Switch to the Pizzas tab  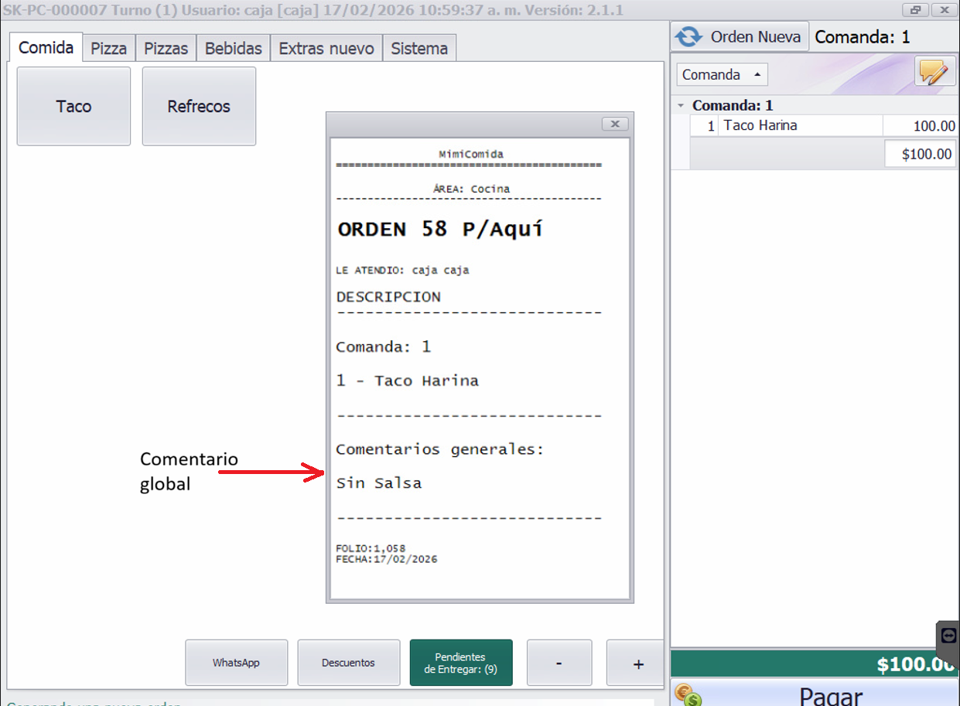166,48
